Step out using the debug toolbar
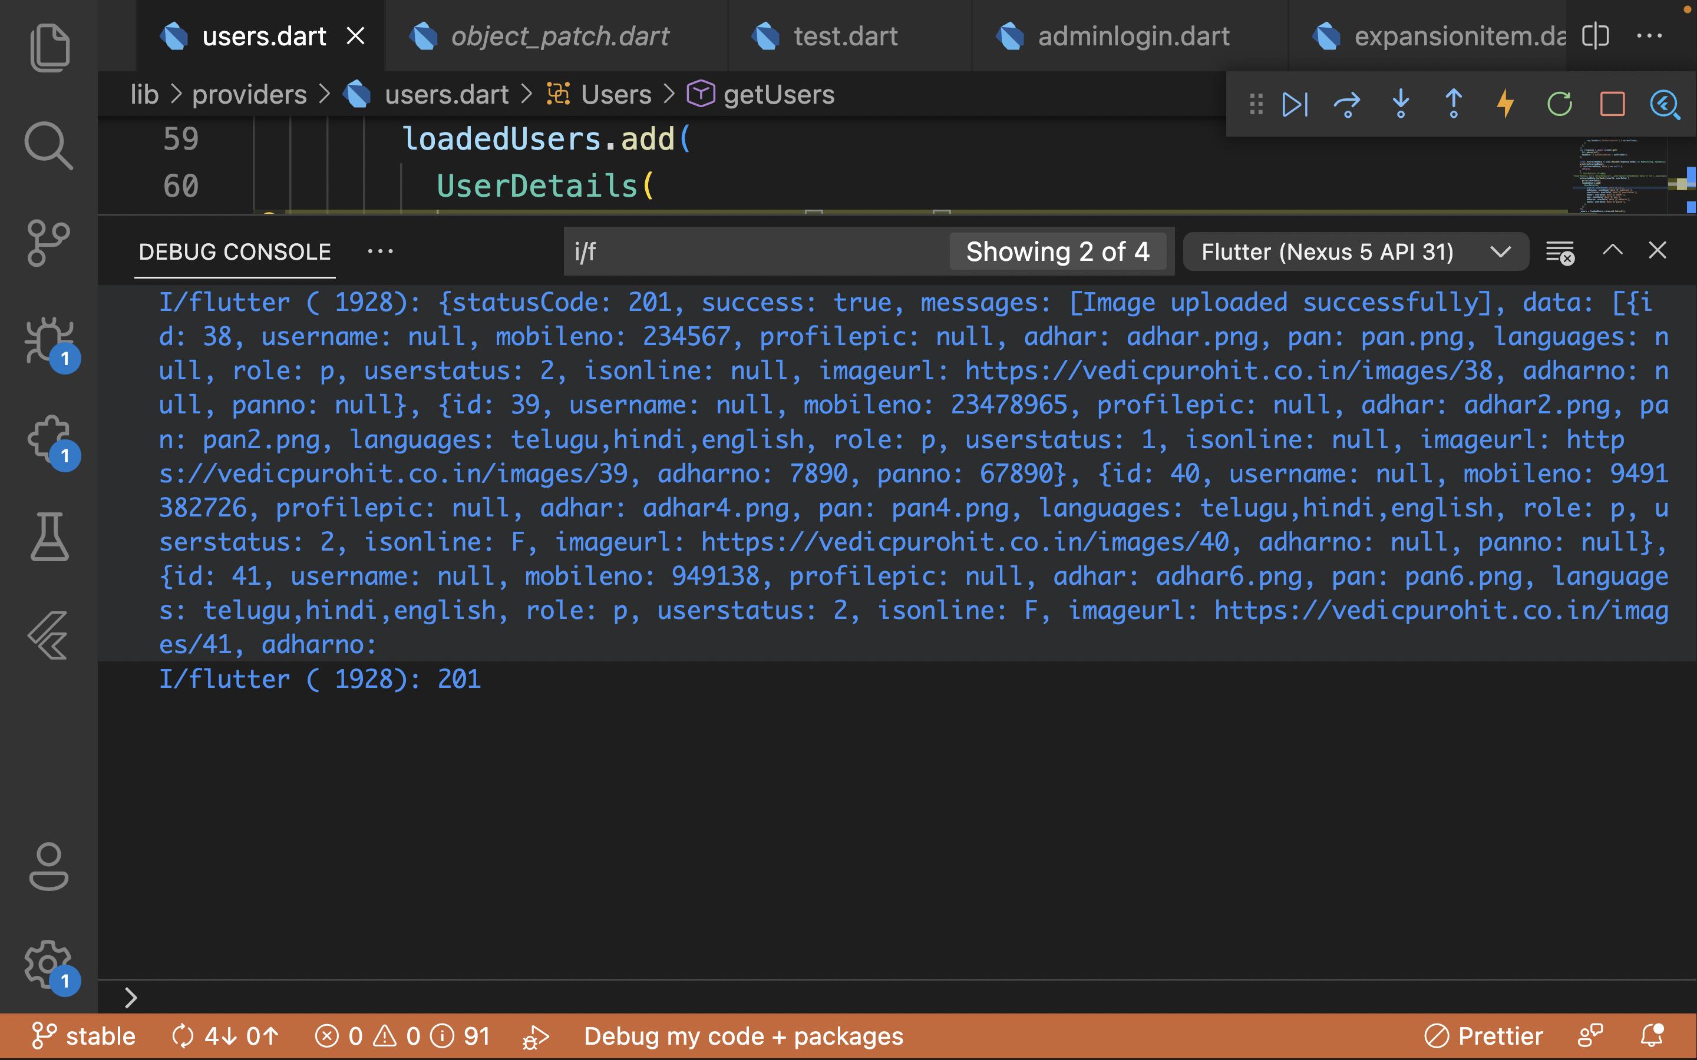Viewport: 1697px width, 1060px height. (1454, 104)
